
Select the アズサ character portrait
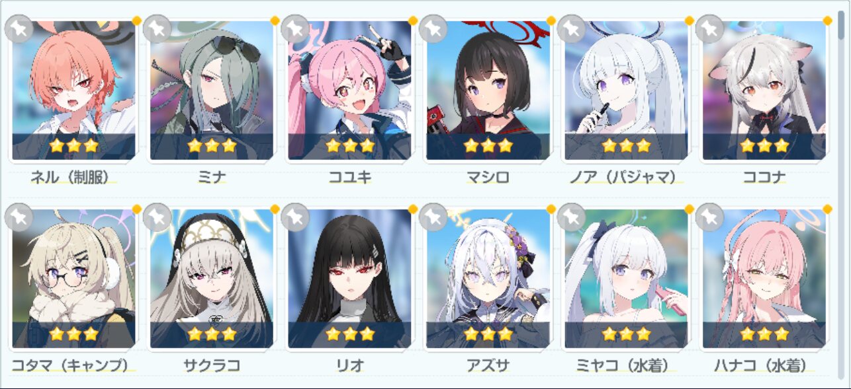point(488,279)
